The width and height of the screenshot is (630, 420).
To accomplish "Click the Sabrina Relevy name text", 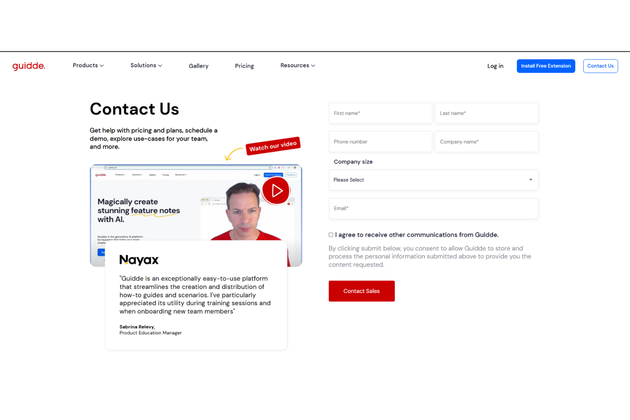I will 137,327.
